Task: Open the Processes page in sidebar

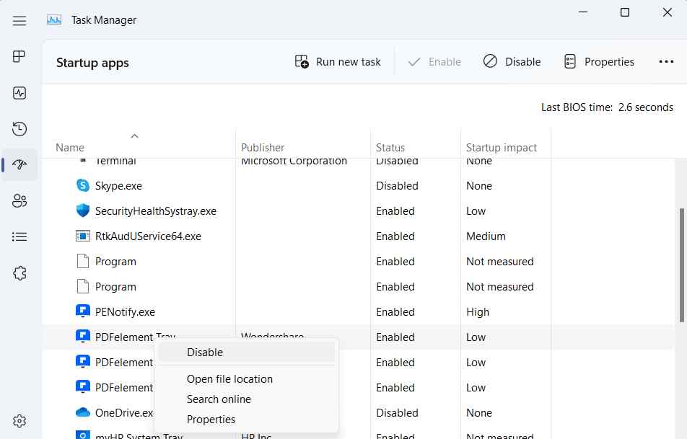Action: [x=19, y=56]
